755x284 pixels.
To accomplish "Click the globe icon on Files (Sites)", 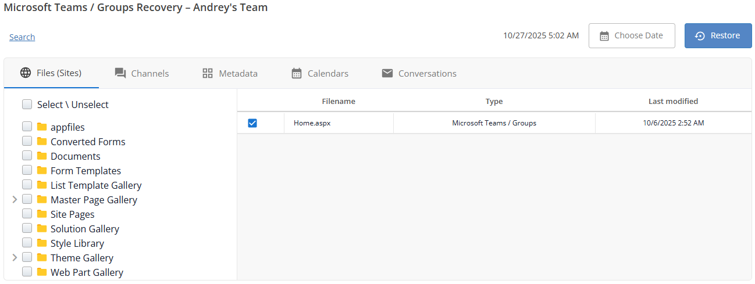I will click(26, 73).
